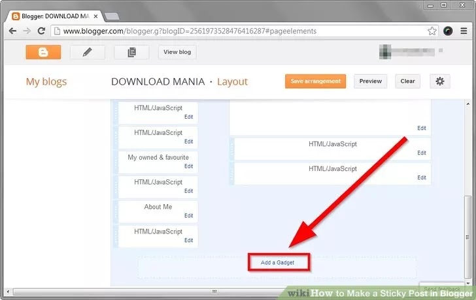The image size is (476, 300).
Task: Grab the About Me gadget drag handle
Action: [116, 211]
